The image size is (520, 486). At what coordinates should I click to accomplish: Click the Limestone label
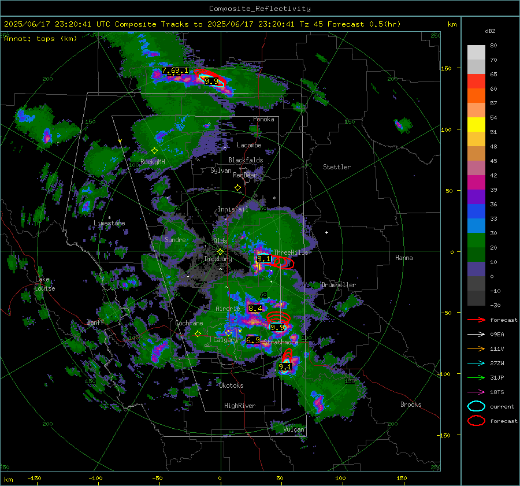109,223
